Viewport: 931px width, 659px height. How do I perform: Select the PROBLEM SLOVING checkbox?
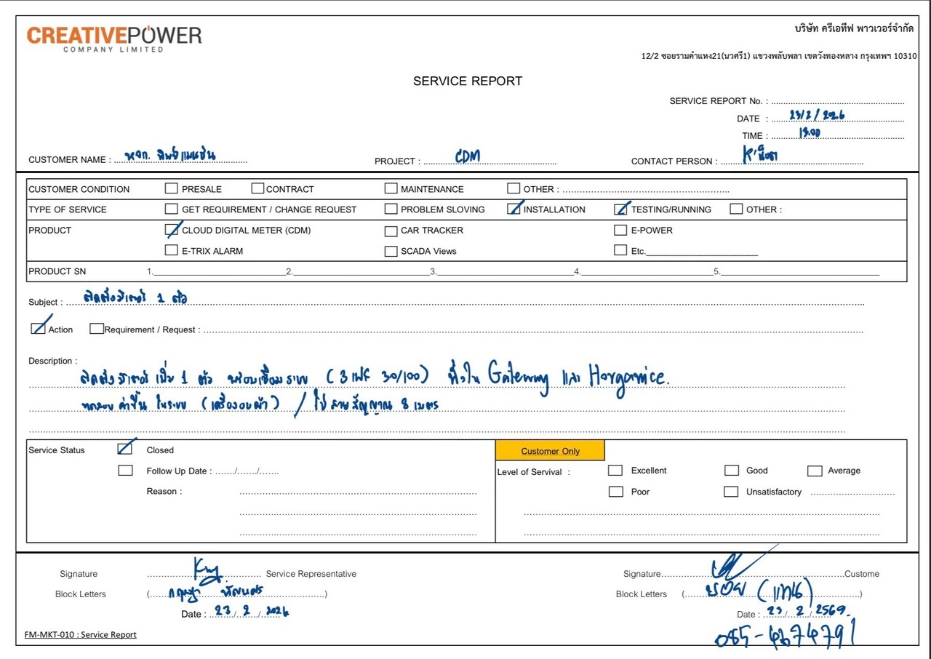coord(391,209)
